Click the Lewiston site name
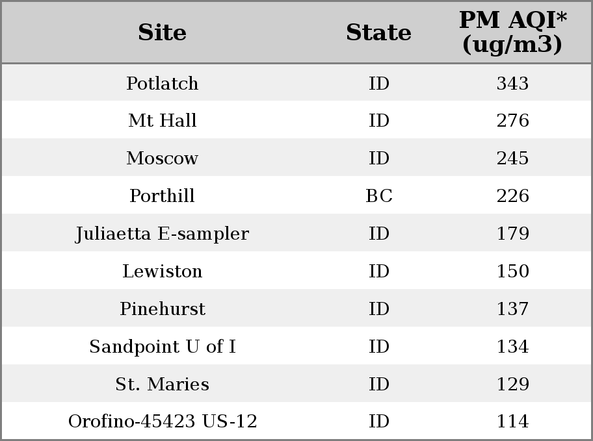The image size is (593, 441). pyautogui.click(x=163, y=271)
